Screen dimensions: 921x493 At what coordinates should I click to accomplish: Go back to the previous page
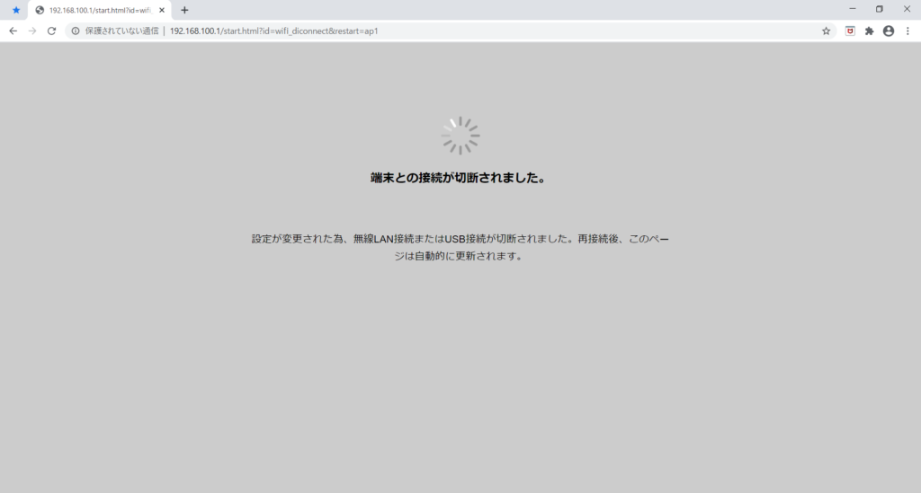tap(13, 31)
